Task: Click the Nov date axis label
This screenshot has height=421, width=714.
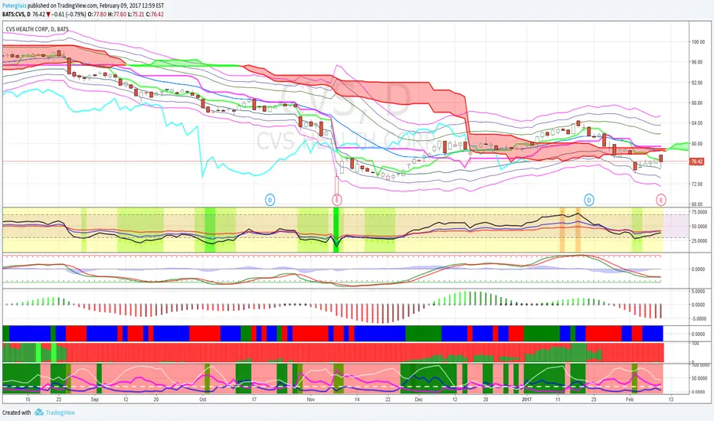Action: (310, 400)
